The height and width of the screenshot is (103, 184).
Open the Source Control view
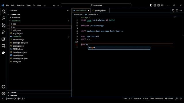tap(3, 25)
